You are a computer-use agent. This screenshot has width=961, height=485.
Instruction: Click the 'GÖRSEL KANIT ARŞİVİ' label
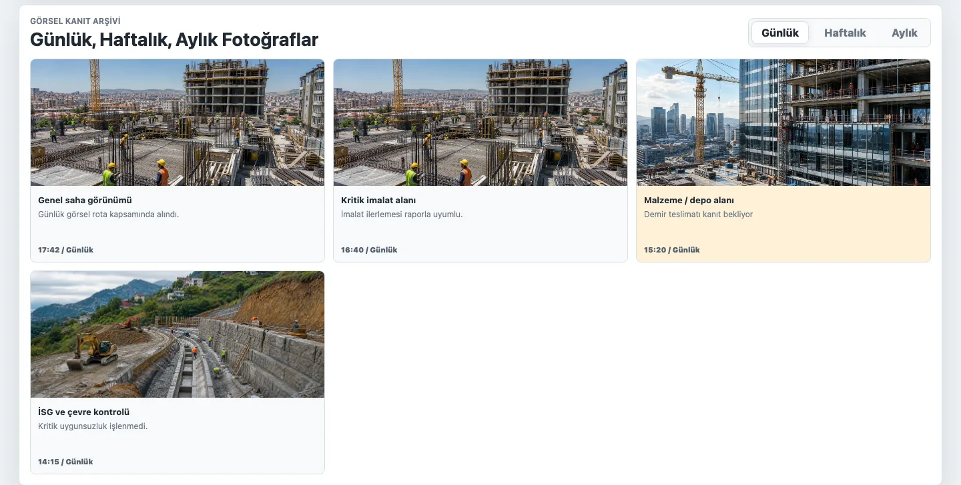tap(75, 21)
